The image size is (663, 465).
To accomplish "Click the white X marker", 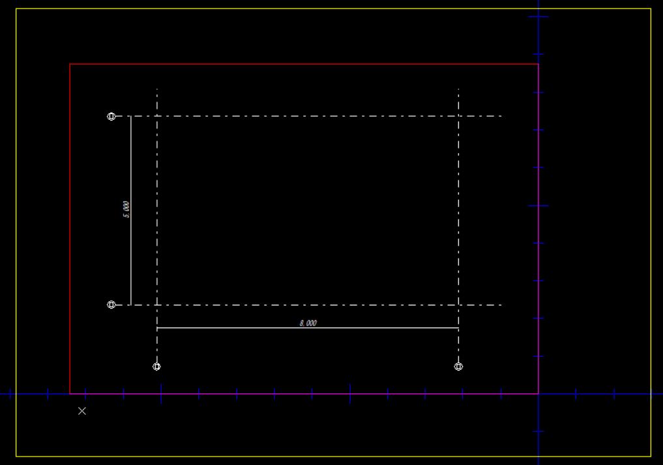I will pos(82,411).
